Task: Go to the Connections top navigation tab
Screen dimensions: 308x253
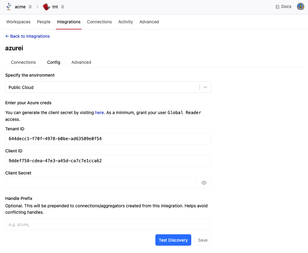Action: [99, 22]
